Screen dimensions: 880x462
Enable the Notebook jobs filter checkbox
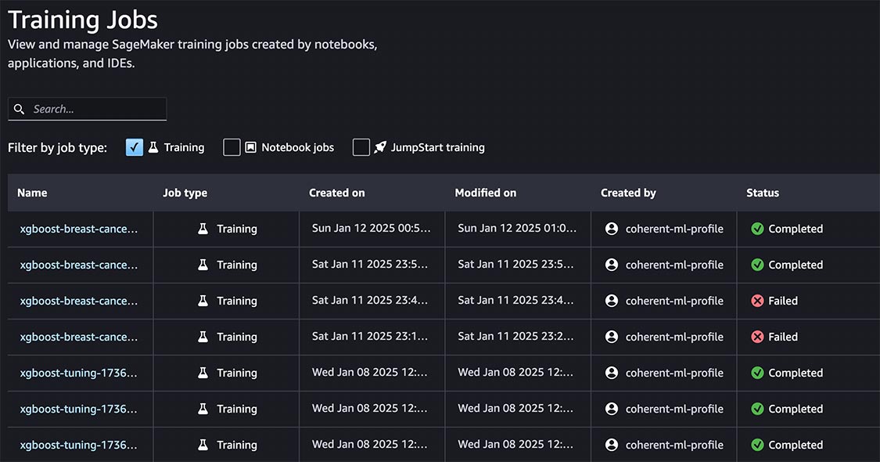[x=232, y=147]
